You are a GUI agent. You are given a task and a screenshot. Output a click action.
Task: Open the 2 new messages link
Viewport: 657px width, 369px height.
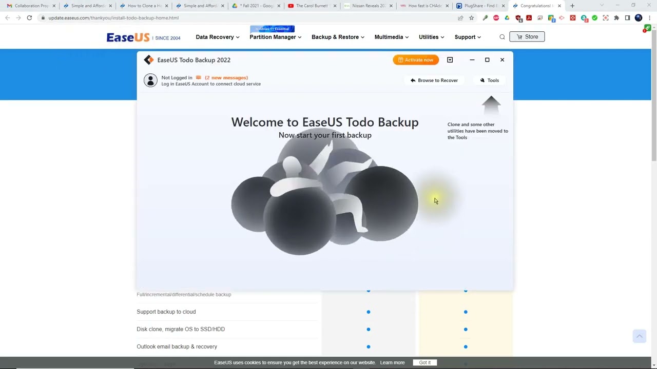[226, 78]
